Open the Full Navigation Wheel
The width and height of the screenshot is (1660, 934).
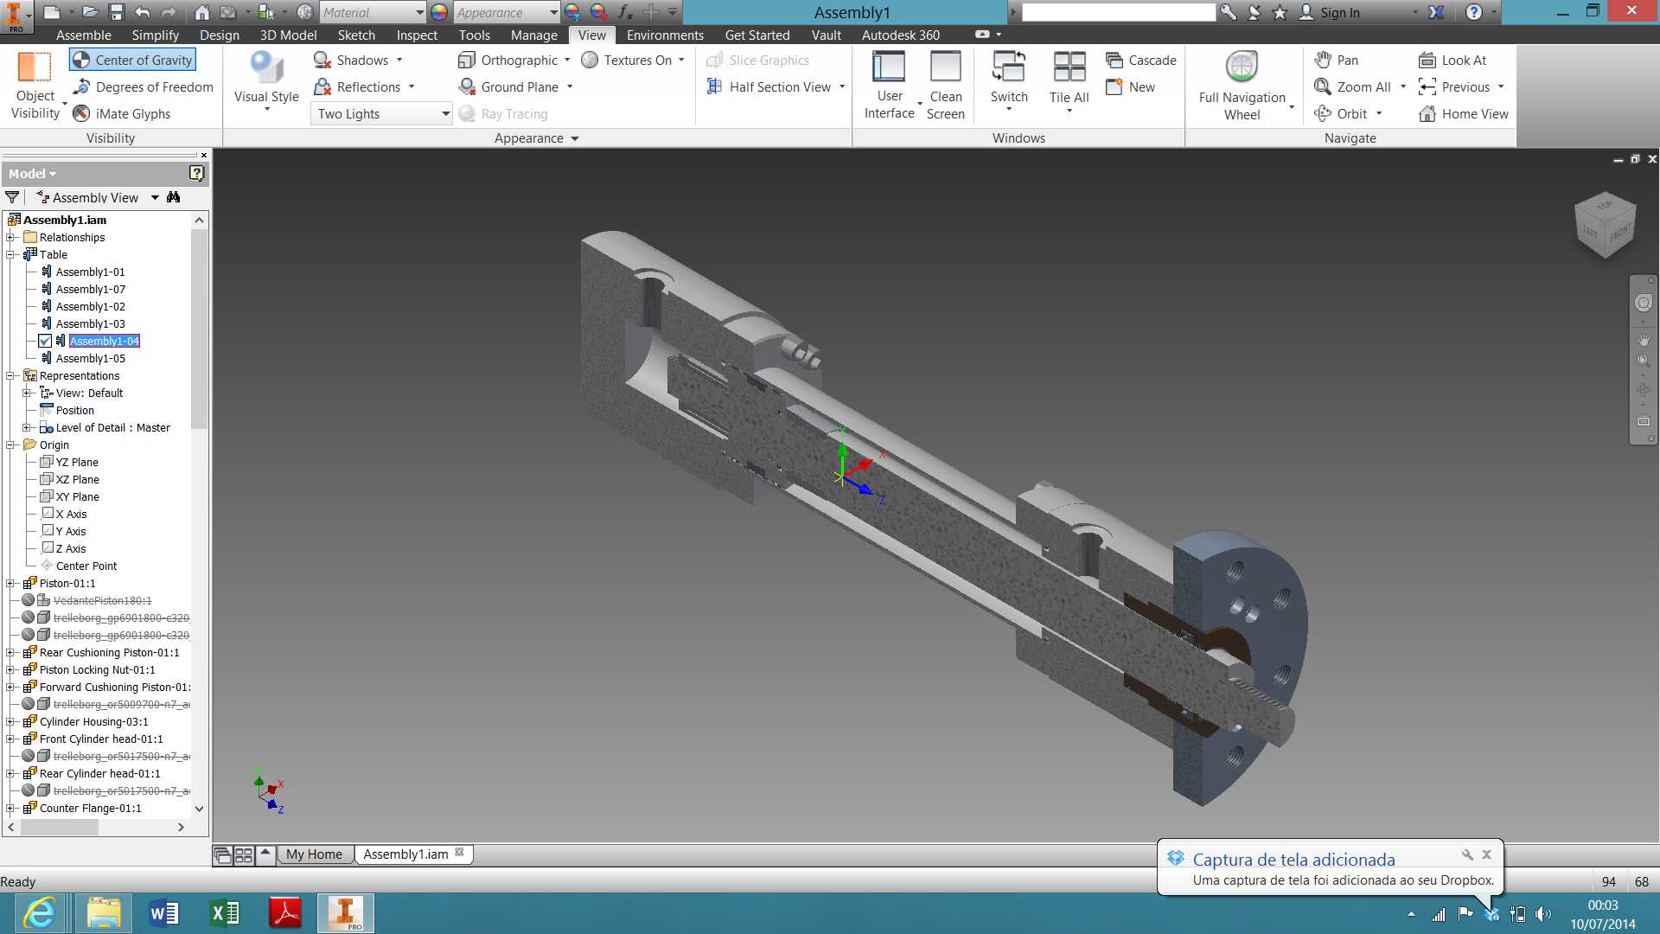coord(1242,84)
